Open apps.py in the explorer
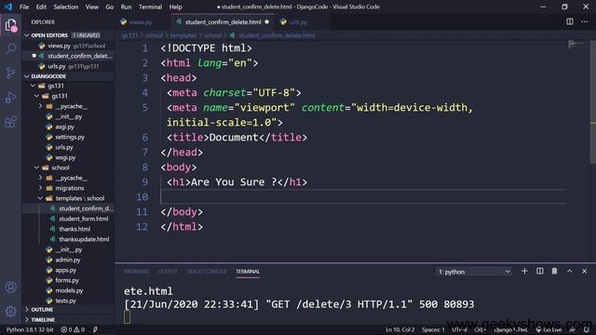Viewport: 596px width, 335px height. [65, 270]
